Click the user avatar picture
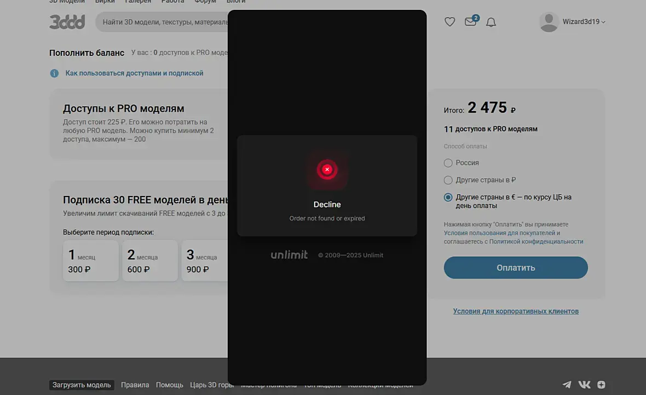 click(549, 22)
